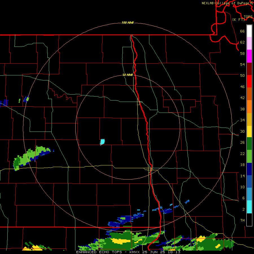Click the bright red 46-50 kft legend swatch

point(249,81)
